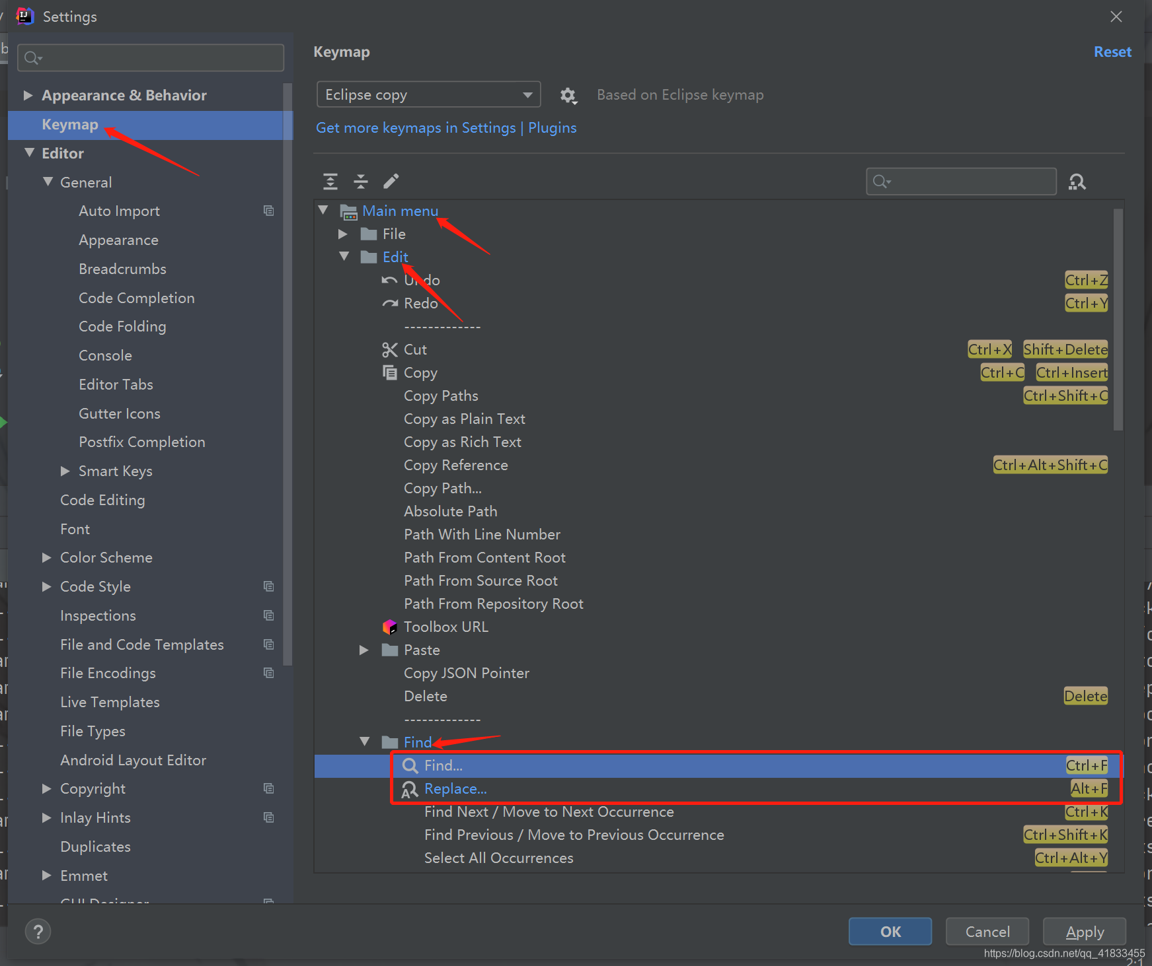Viewport: 1152px width, 966px height.
Task: Click the Expand All toolbar icon
Action: click(x=330, y=181)
